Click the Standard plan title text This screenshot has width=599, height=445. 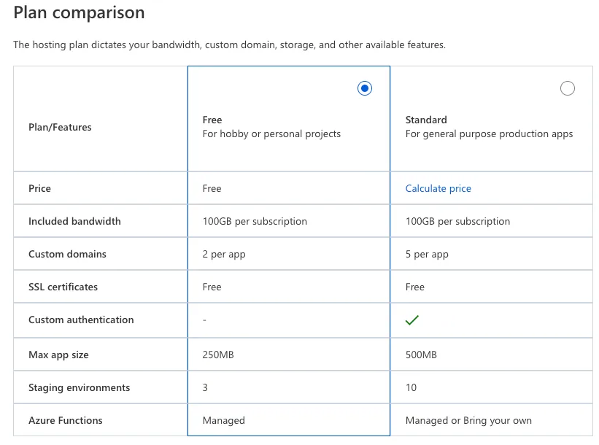tap(426, 120)
